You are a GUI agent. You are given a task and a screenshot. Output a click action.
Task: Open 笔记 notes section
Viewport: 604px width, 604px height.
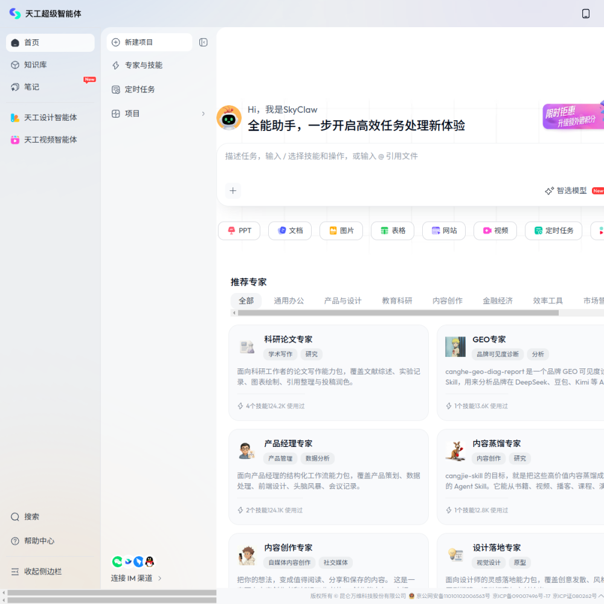click(50, 87)
